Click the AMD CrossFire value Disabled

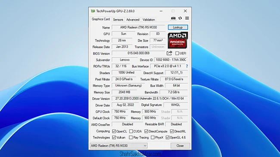point(128,124)
